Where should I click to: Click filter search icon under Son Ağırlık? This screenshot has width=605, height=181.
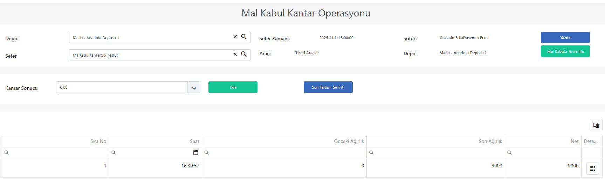click(x=371, y=153)
